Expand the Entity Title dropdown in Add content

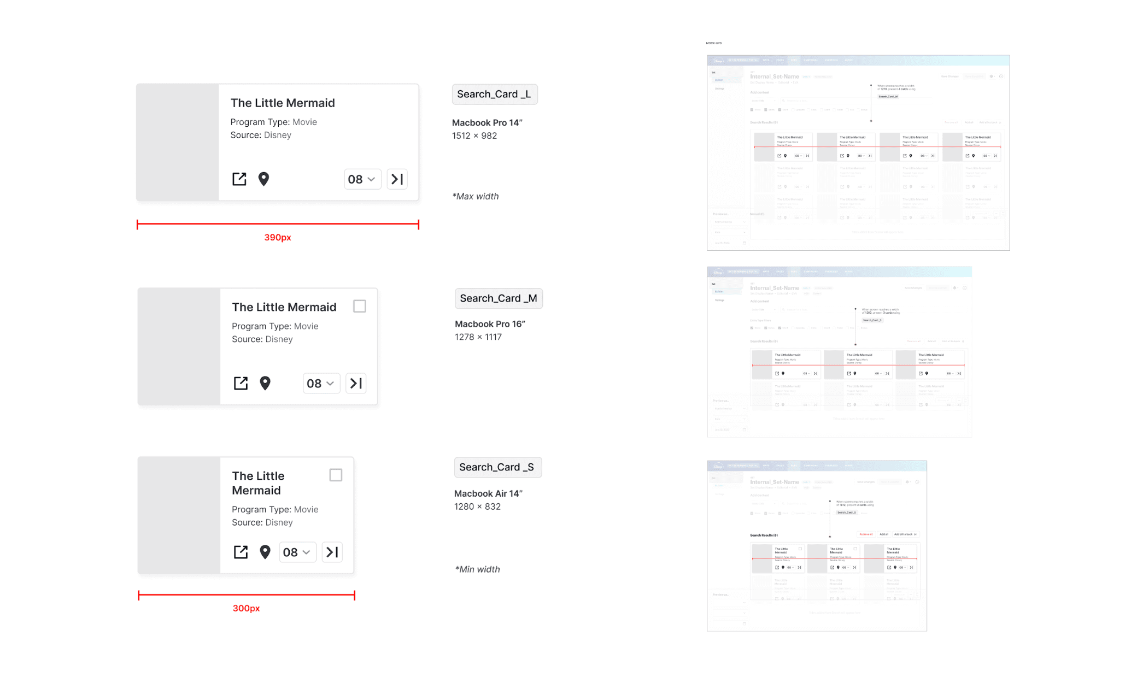(764, 101)
